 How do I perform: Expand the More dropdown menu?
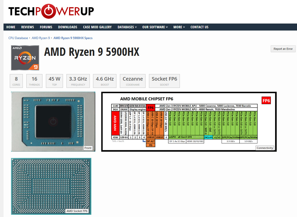click(179, 27)
